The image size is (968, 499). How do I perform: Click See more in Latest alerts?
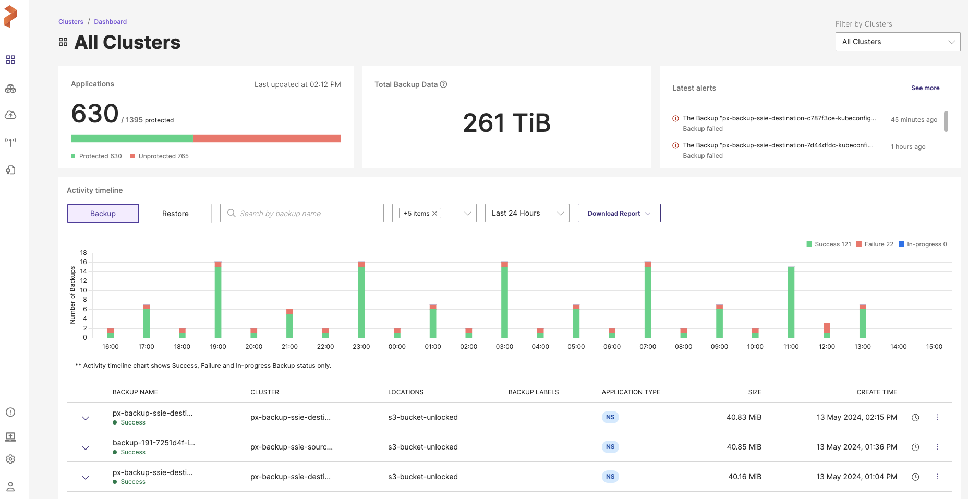click(x=925, y=88)
